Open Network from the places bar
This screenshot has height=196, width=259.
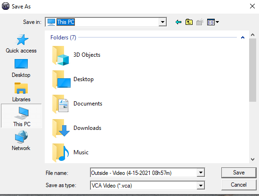coord(21,141)
